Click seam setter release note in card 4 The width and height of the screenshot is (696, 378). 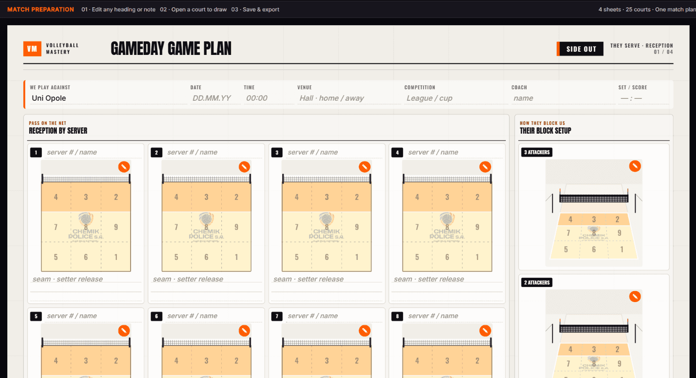click(448, 279)
